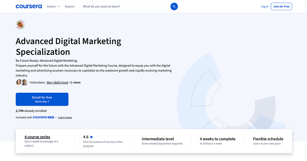Open the University of Maryland logo
Screen dimensions: 307x161
click(20, 25)
